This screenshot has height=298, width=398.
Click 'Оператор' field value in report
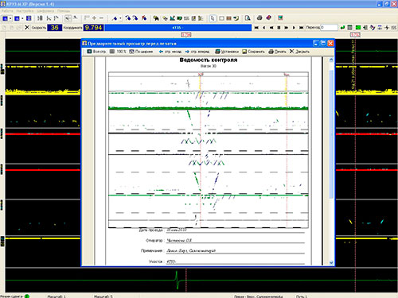pyautogui.click(x=179, y=240)
